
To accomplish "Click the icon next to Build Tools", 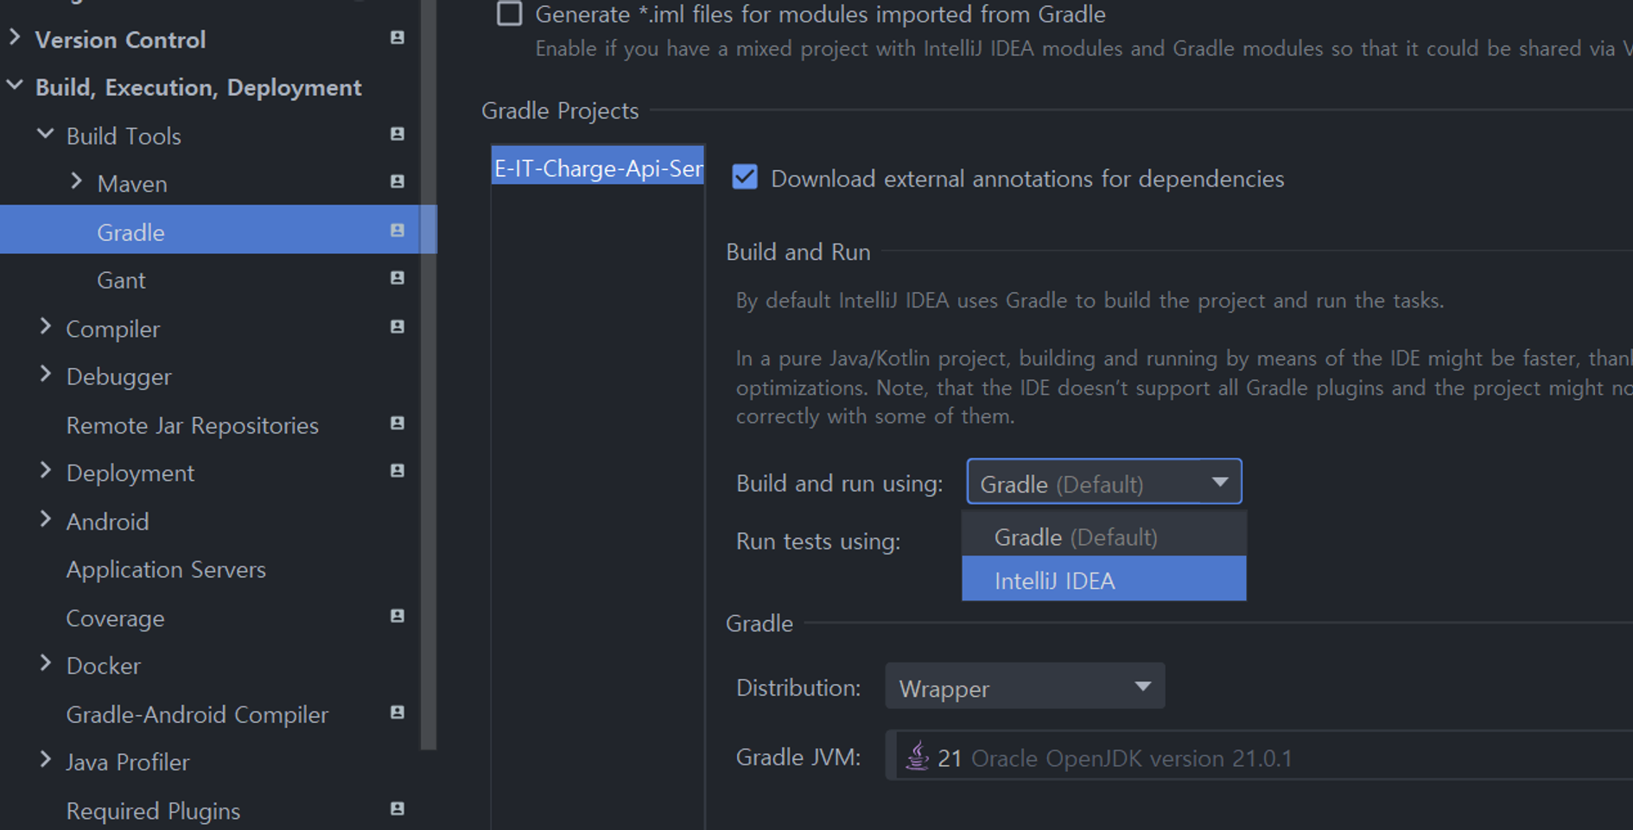I will (x=397, y=134).
